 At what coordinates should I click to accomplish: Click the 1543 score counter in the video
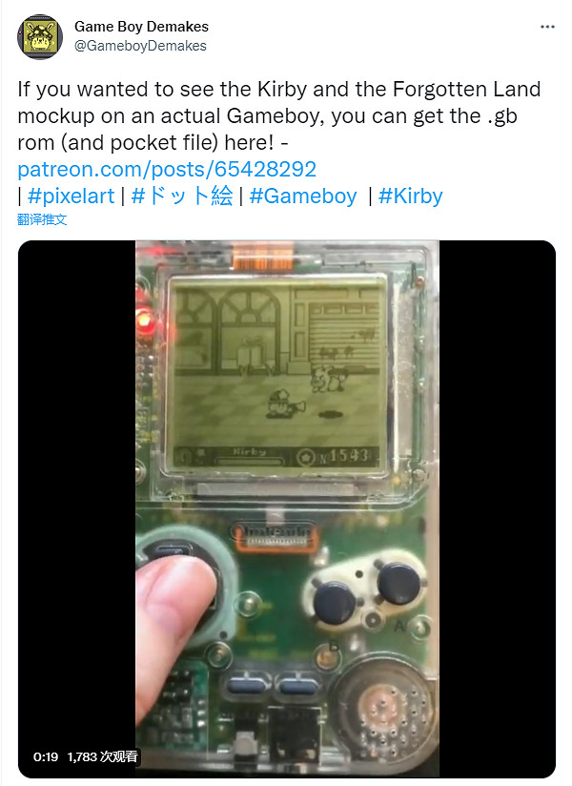pyautogui.click(x=349, y=456)
